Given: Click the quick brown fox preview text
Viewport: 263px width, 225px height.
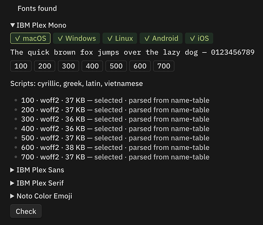Looking at the screenshot, I should pyautogui.click(x=132, y=52).
